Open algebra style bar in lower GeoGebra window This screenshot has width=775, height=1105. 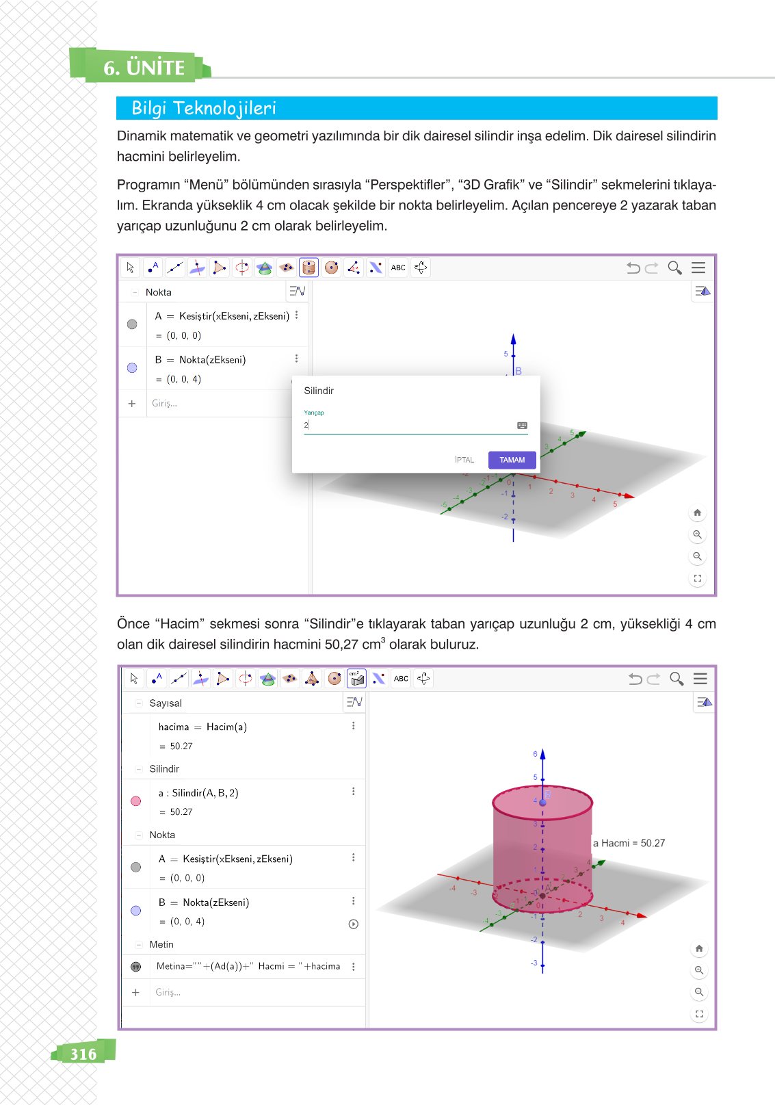[x=354, y=702]
